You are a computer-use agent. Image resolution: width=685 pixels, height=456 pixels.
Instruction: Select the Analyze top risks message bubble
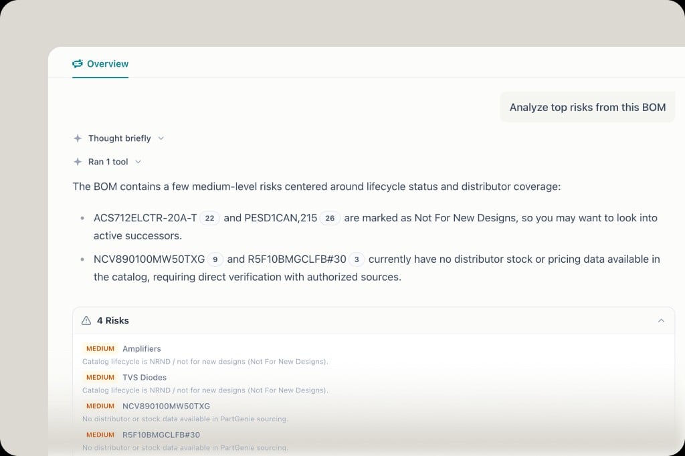pyautogui.click(x=587, y=108)
